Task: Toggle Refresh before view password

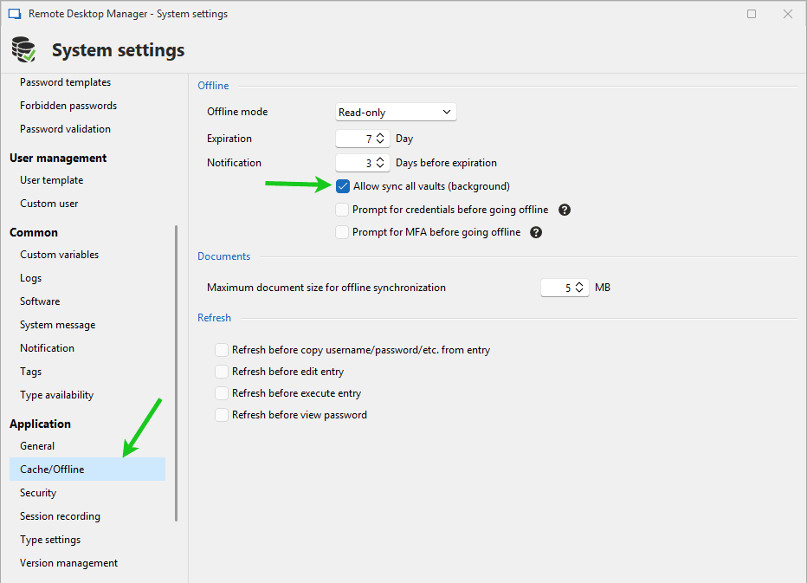Action: (222, 415)
